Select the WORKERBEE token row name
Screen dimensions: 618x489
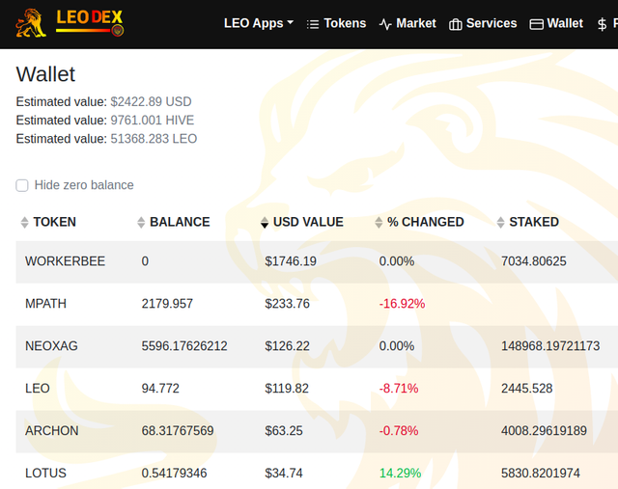(x=65, y=261)
